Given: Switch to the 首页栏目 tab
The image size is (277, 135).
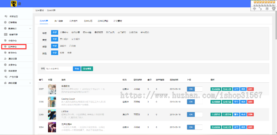Looking at the screenshot, I should coord(73,21).
